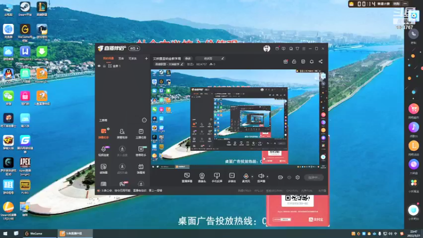
Task: Open the Windows Start menu
Action: (5, 233)
